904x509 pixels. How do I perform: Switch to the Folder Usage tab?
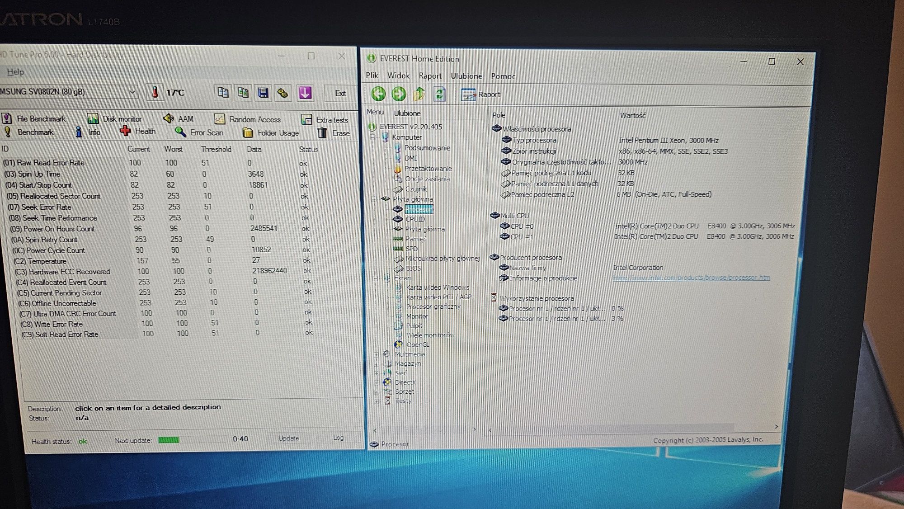[x=271, y=133]
